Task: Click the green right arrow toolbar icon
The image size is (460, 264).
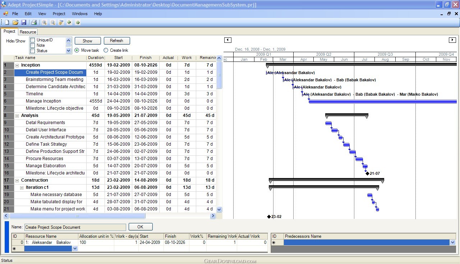Action: click(x=78, y=22)
